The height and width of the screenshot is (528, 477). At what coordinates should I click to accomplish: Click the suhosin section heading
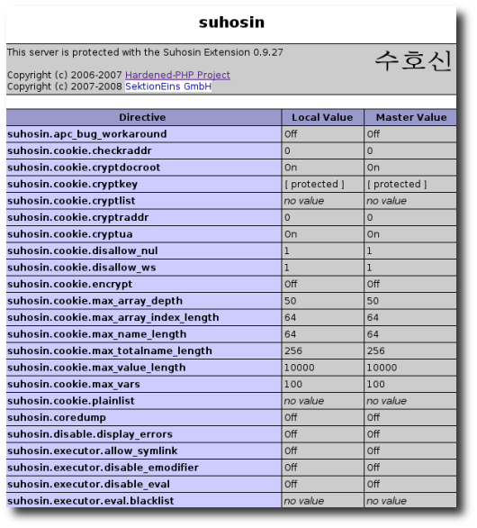[231, 23]
